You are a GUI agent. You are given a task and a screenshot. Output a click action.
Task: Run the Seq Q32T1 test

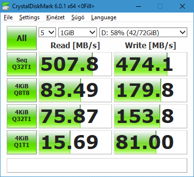22,64
